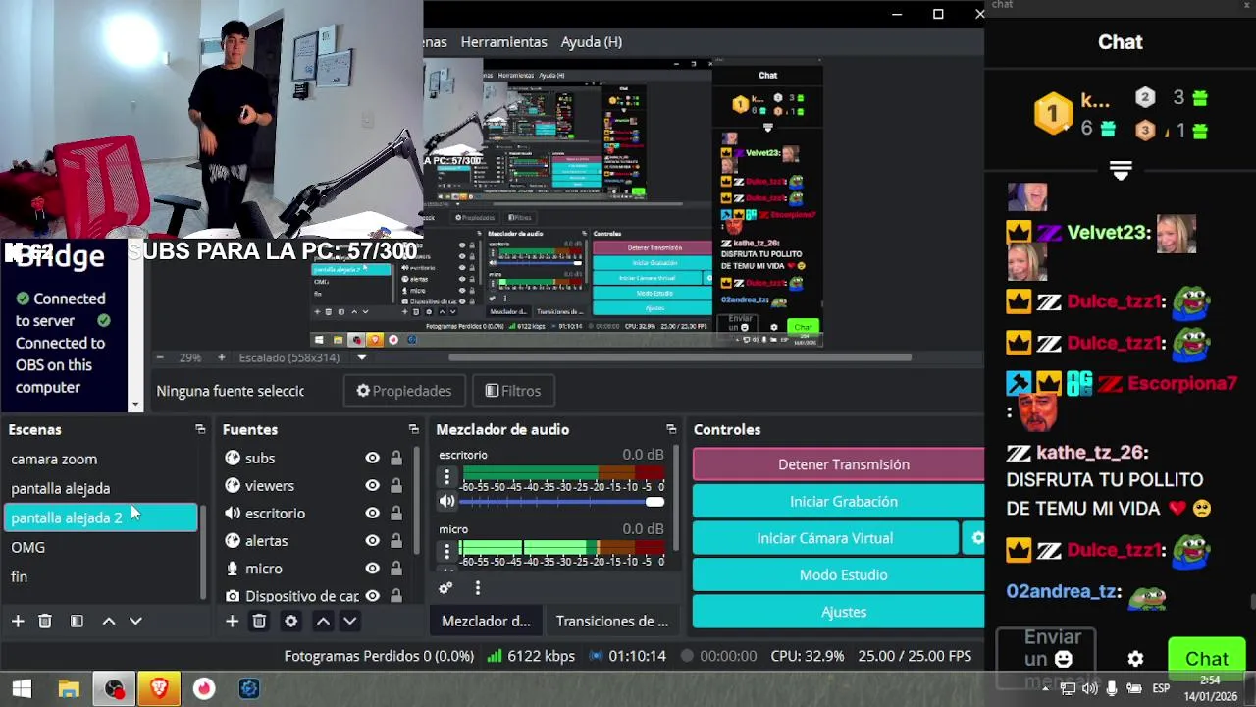
Task: Open Brave browser from taskbar
Action: click(x=159, y=689)
